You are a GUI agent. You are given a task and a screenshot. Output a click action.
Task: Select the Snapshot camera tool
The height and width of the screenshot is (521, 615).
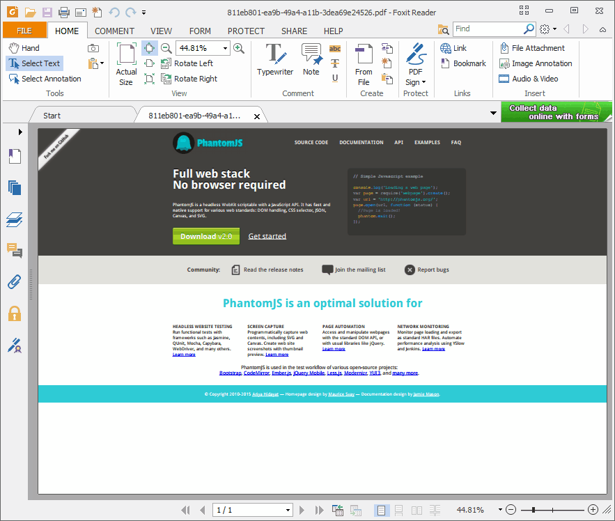coord(95,47)
